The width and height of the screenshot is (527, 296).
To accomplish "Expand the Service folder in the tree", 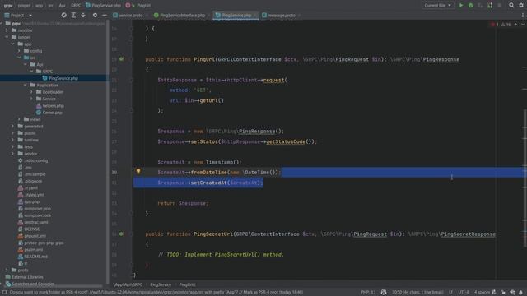I will pos(31,99).
